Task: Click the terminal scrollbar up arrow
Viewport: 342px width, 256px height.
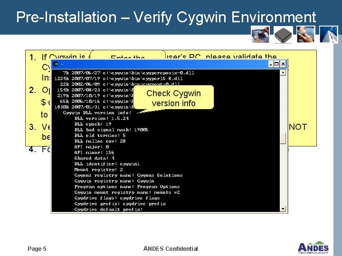Action: (283, 73)
